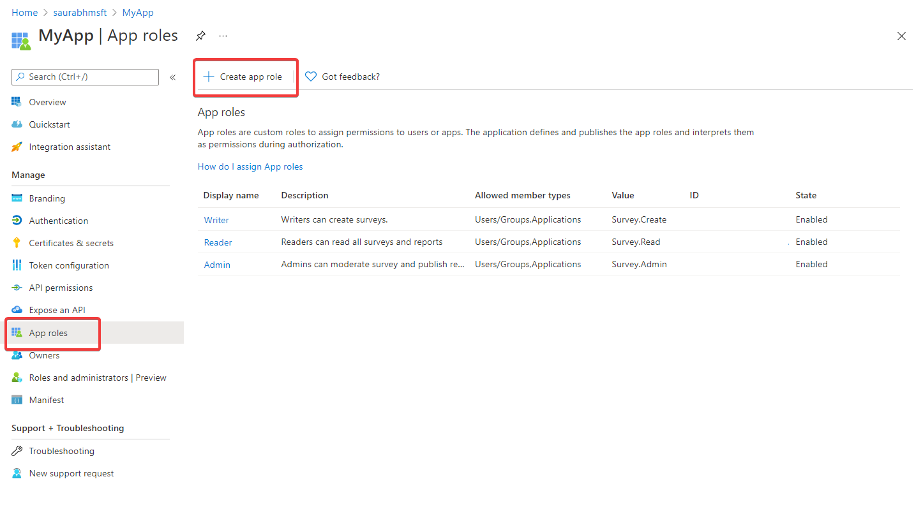Image resolution: width=923 pixels, height=507 pixels.
Task: Open the more commands ellipsis menu
Action: point(223,36)
